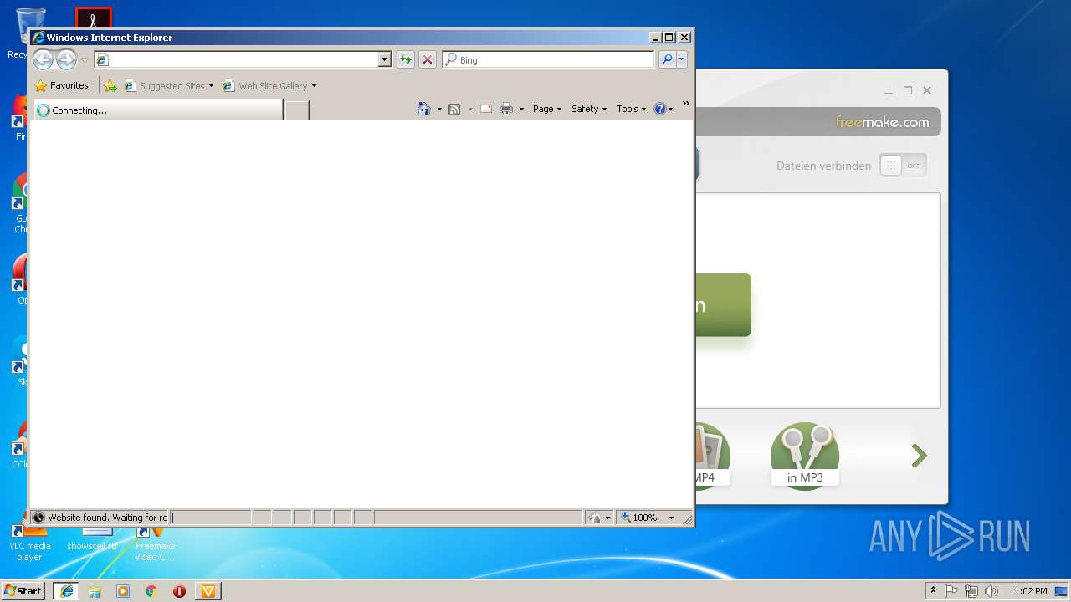This screenshot has width=1071, height=602.
Task: Expand the address bar autocomplete dropdown
Action: pyautogui.click(x=385, y=59)
